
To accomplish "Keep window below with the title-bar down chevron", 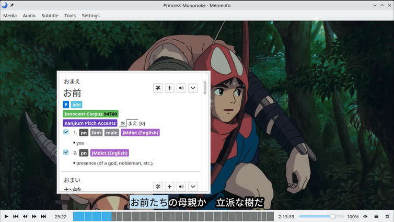I will tap(374, 5).
